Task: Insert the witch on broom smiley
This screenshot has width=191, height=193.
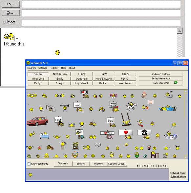Action: point(50,147)
